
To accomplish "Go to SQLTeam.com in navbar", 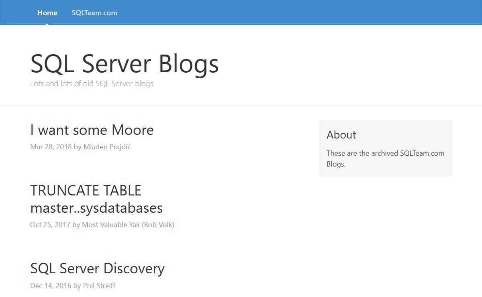I will 94,13.
